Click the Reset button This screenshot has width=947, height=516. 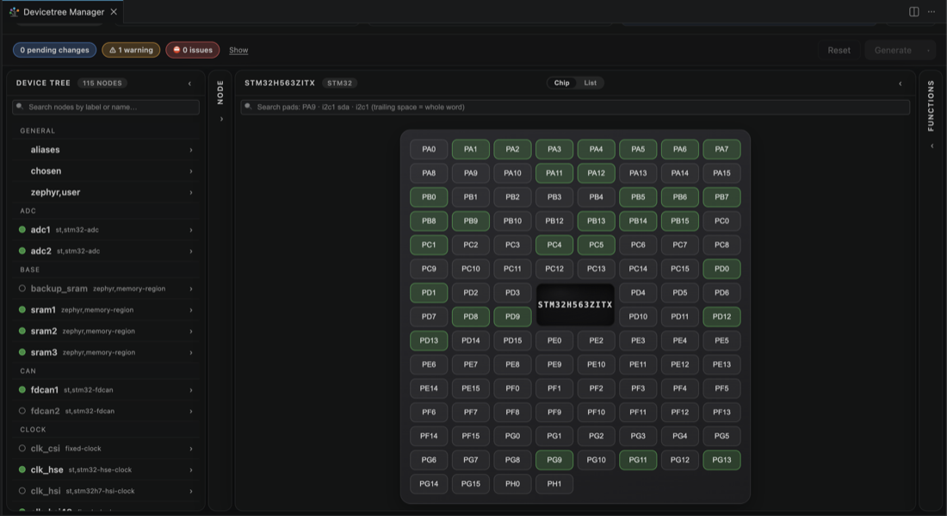point(839,50)
